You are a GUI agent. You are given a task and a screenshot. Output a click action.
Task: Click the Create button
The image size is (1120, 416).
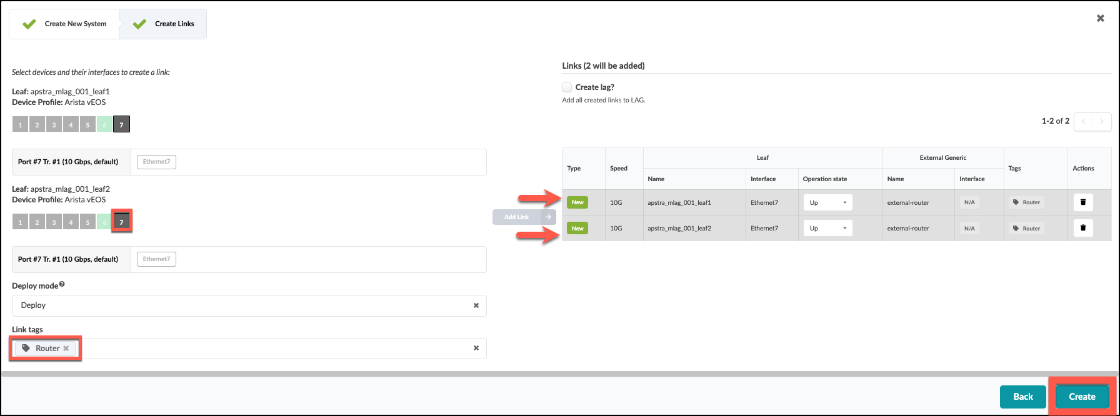1082,397
